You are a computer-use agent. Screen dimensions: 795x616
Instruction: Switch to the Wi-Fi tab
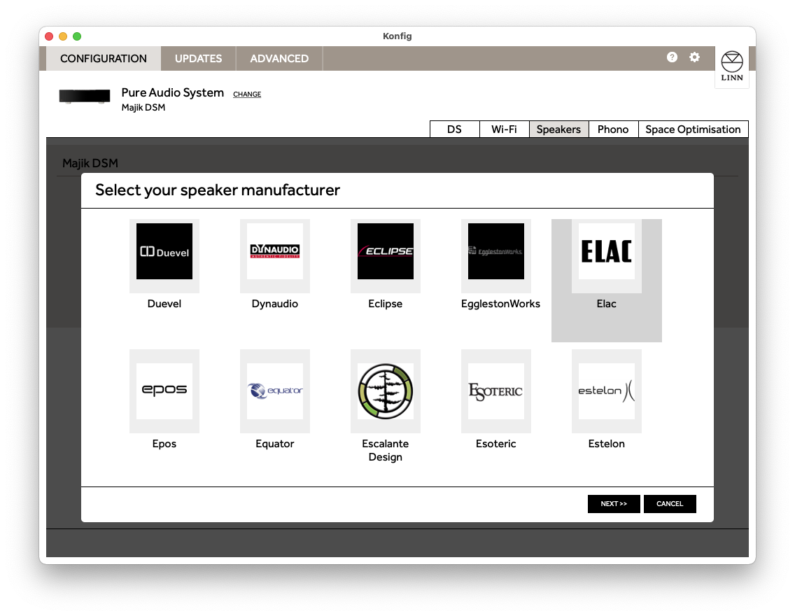pos(504,129)
